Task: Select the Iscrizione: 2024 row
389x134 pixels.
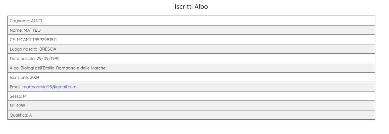Action: click(191, 77)
